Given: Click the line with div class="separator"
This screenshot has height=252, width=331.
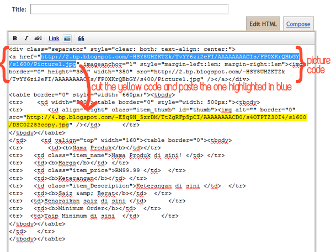Looking at the screenshot, I should pyautogui.click(x=122, y=49).
